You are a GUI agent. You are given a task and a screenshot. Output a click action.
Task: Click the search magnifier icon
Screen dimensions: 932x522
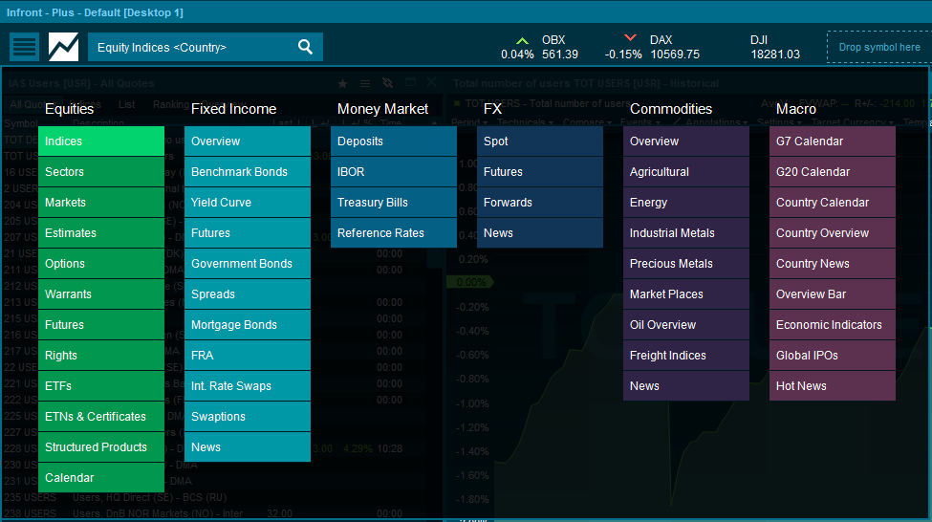[x=305, y=47]
